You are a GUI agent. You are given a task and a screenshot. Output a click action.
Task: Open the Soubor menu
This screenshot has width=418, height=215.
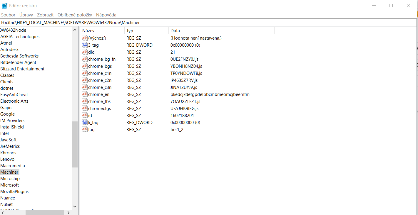pyautogui.click(x=8, y=15)
